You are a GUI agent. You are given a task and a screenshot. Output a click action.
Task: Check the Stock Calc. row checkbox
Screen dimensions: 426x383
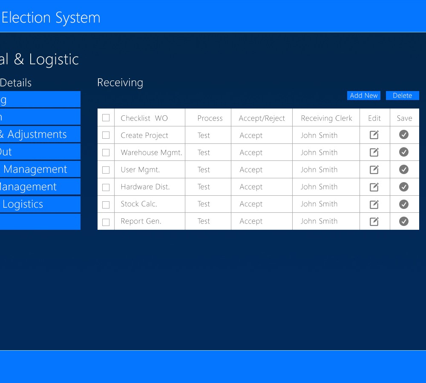pos(106,205)
